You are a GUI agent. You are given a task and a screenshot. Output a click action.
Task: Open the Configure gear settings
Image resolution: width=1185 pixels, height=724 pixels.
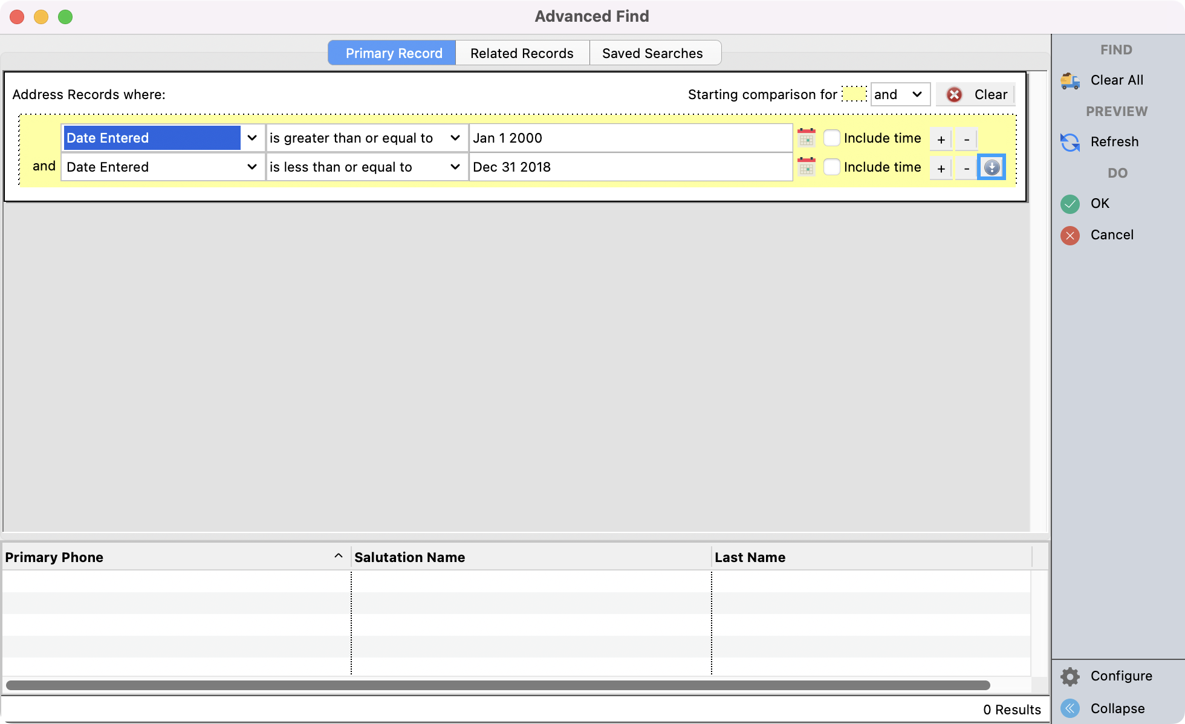click(1070, 676)
